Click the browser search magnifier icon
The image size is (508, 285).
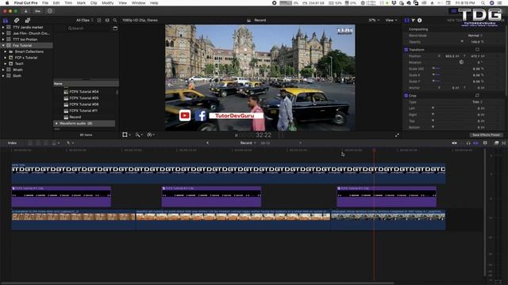point(115,20)
